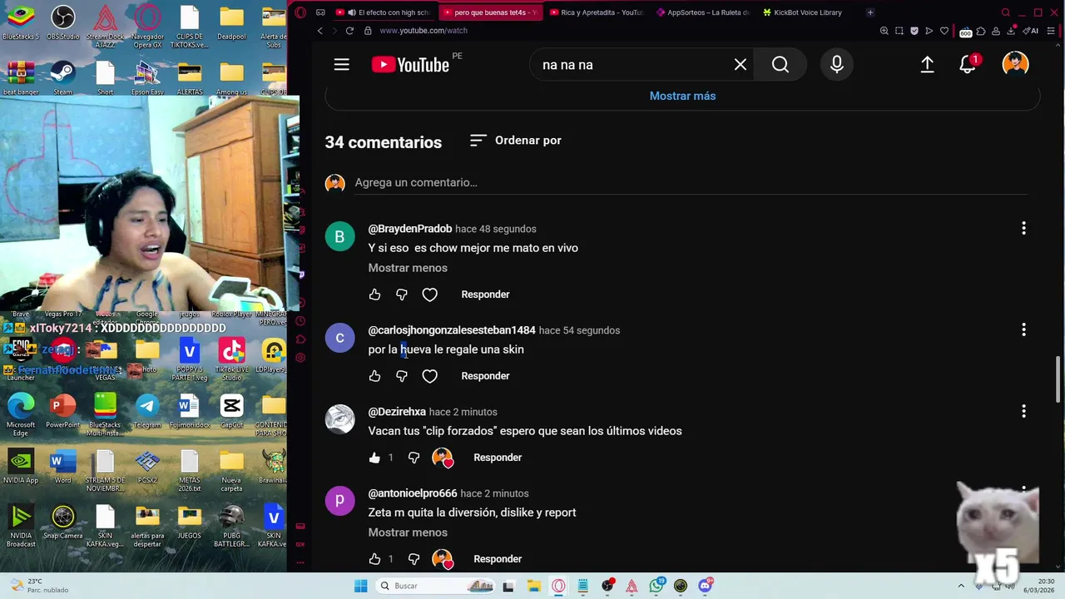Open the Snap Camera desktop icon

tap(63, 522)
